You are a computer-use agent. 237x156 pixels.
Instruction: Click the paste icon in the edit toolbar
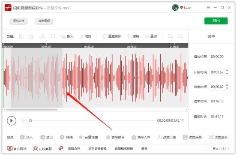[32, 36]
